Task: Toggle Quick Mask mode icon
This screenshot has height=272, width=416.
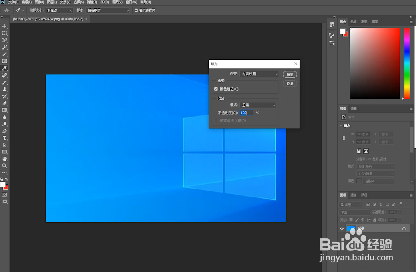Action: point(4,195)
